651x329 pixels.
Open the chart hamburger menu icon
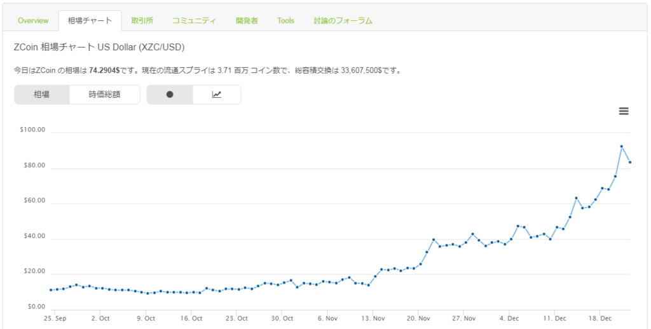click(x=624, y=111)
